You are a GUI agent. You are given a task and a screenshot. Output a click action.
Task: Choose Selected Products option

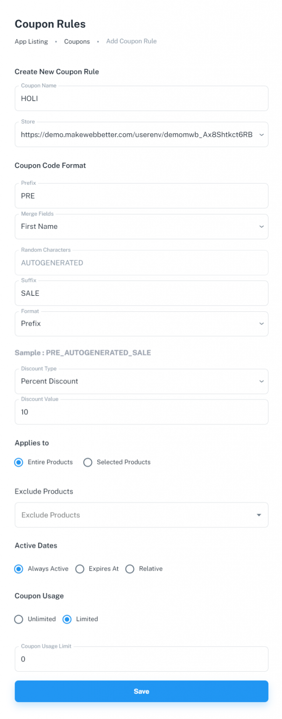[x=88, y=462]
